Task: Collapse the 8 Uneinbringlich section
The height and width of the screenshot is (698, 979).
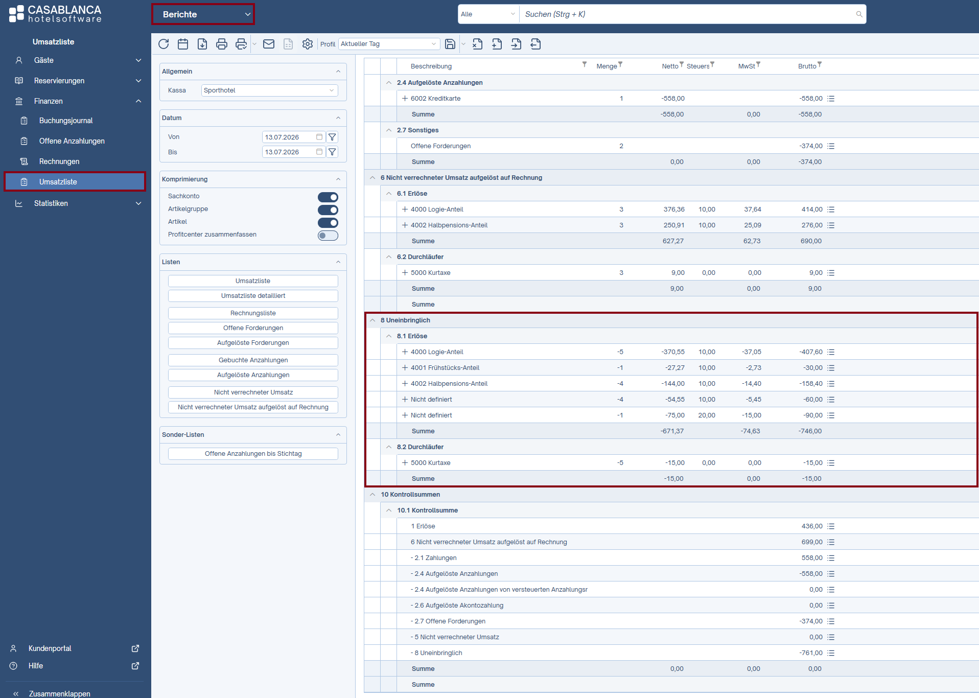Action: click(x=372, y=320)
